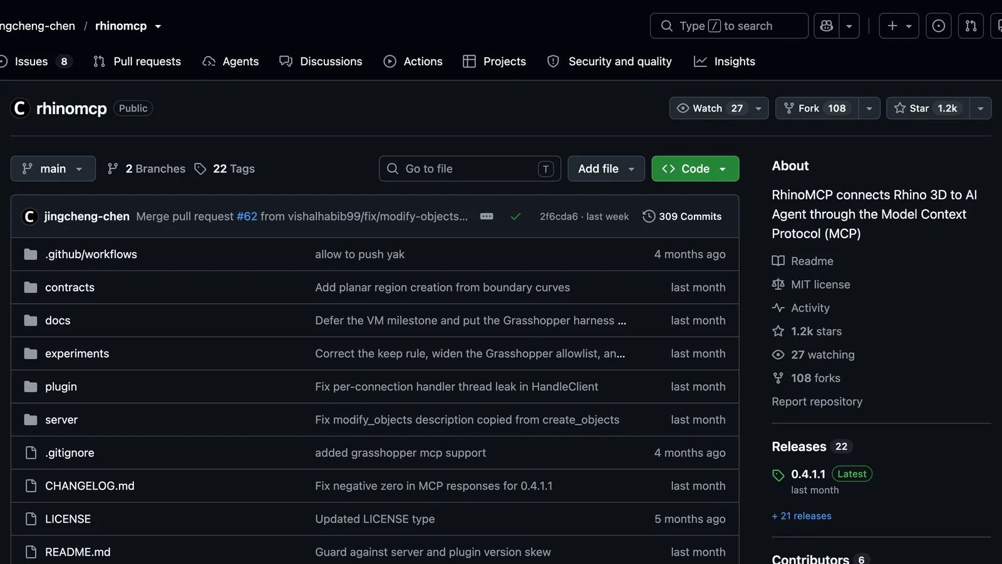
Task: Open Security and quality tab
Action: tap(609, 61)
